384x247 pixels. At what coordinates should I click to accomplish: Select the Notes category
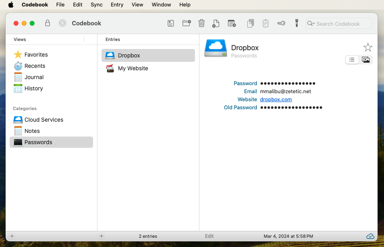pos(51,131)
